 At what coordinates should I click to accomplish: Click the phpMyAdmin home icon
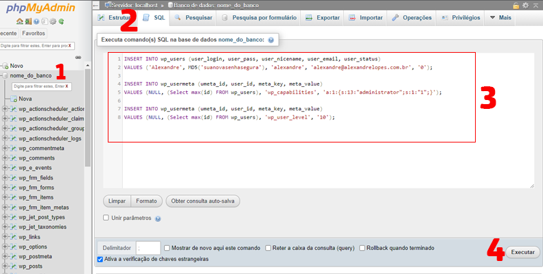(20, 21)
